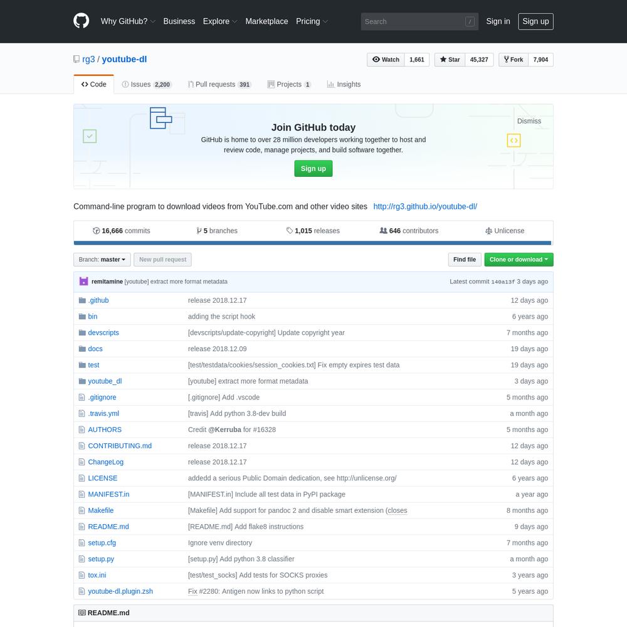Viewport: 627px width, 627px height.
Task: Click the folder icon for test
Action: pyautogui.click(x=82, y=365)
